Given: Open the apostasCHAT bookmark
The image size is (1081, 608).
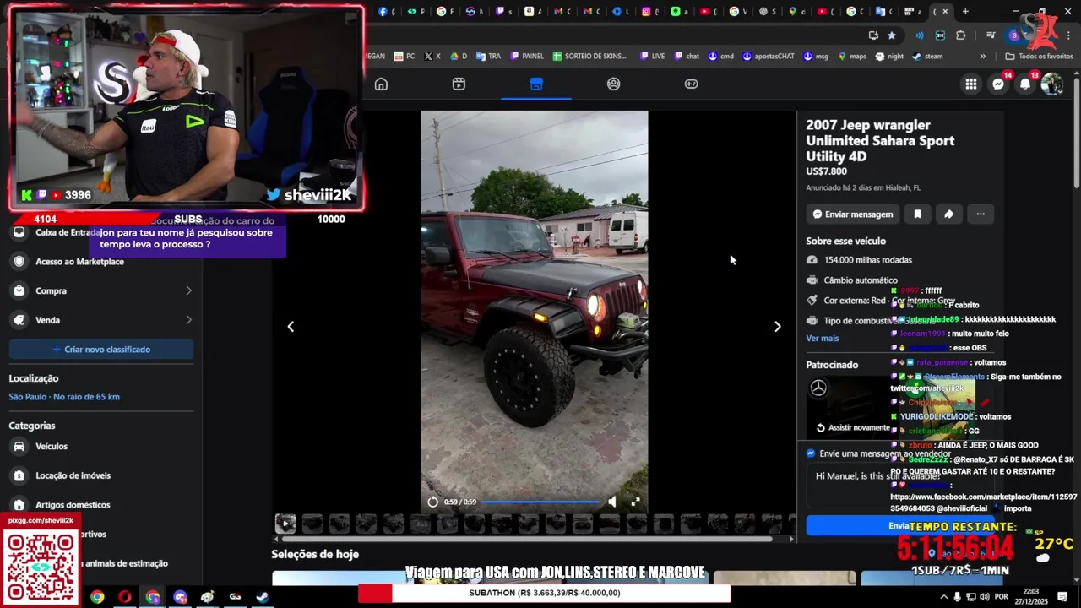Looking at the screenshot, I should click(x=769, y=56).
